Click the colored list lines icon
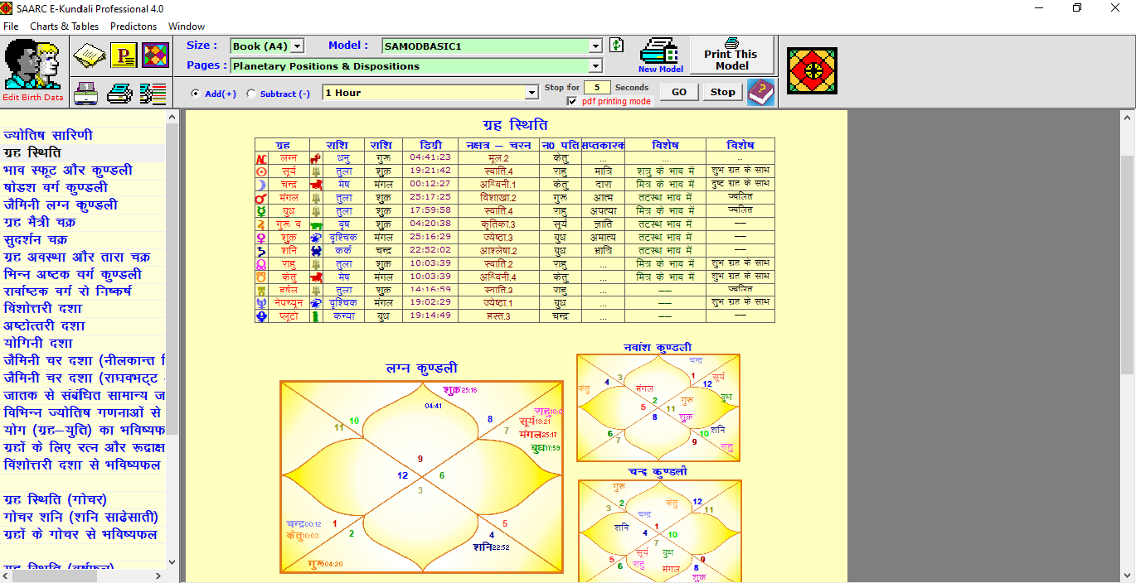This screenshot has height=583, width=1136. click(153, 93)
